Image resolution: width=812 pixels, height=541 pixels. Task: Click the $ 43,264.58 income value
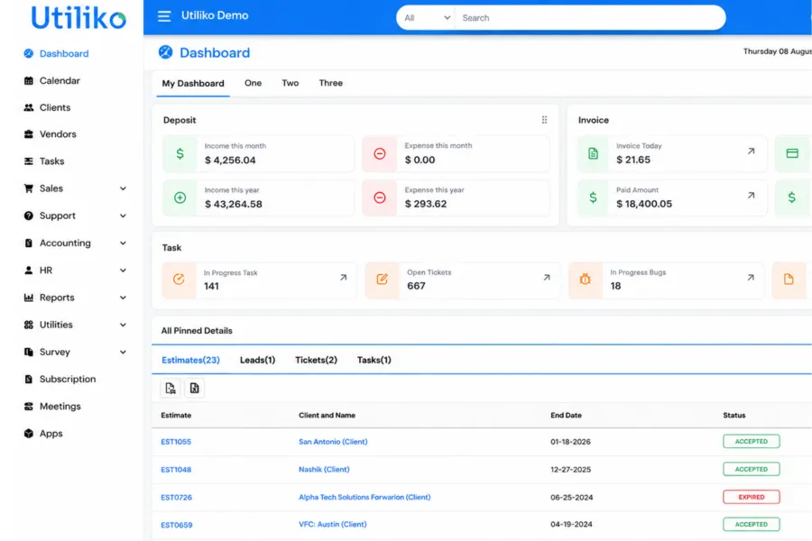(234, 204)
